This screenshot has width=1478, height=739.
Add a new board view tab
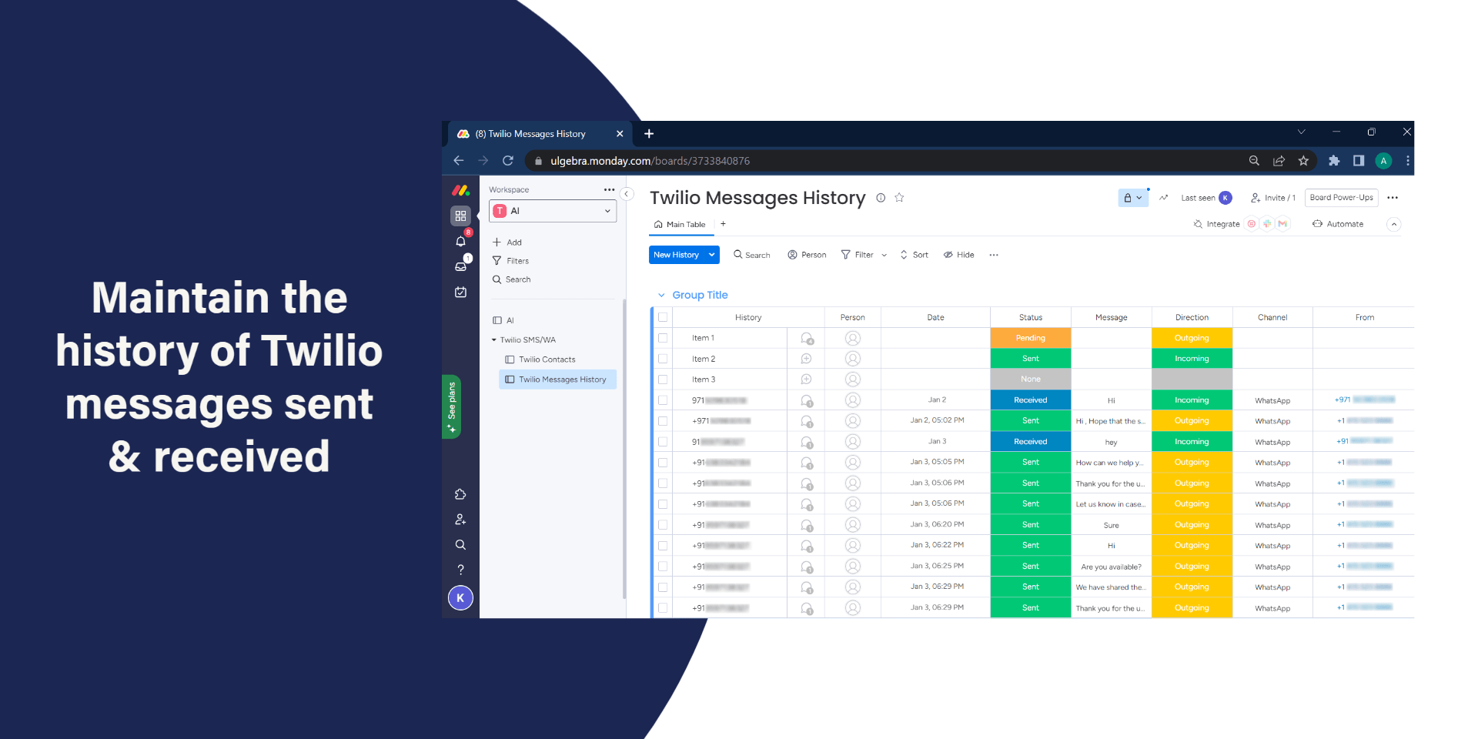723,224
